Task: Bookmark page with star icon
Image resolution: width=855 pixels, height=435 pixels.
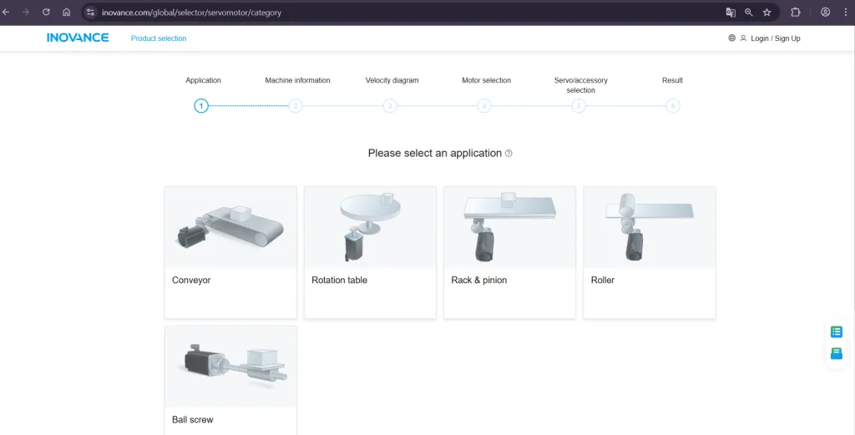Action: [x=766, y=13]
